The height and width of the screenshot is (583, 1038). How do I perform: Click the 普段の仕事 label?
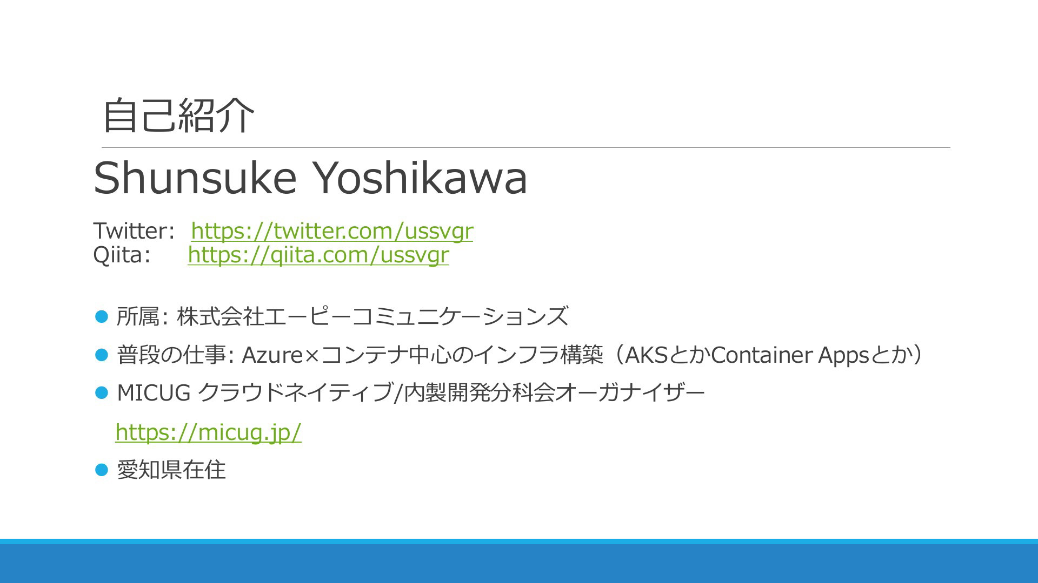pos(171,355)
